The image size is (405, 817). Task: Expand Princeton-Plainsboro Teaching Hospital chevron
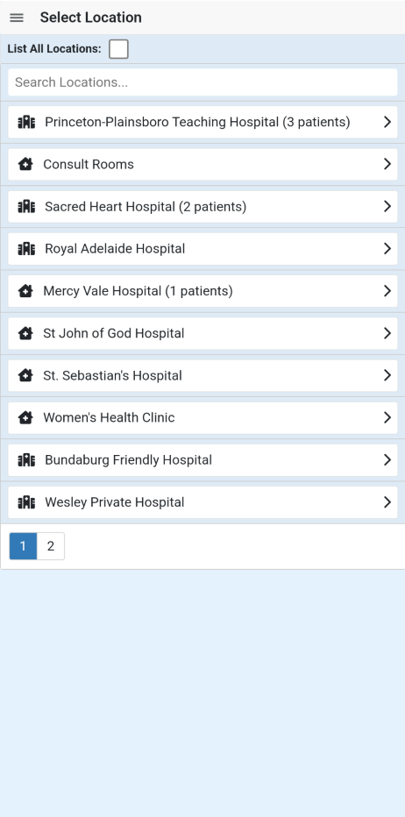coord(387,122)
